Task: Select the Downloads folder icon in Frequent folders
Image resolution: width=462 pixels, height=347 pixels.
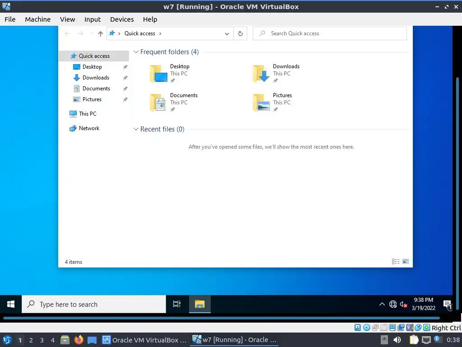Action: point(261,73)
